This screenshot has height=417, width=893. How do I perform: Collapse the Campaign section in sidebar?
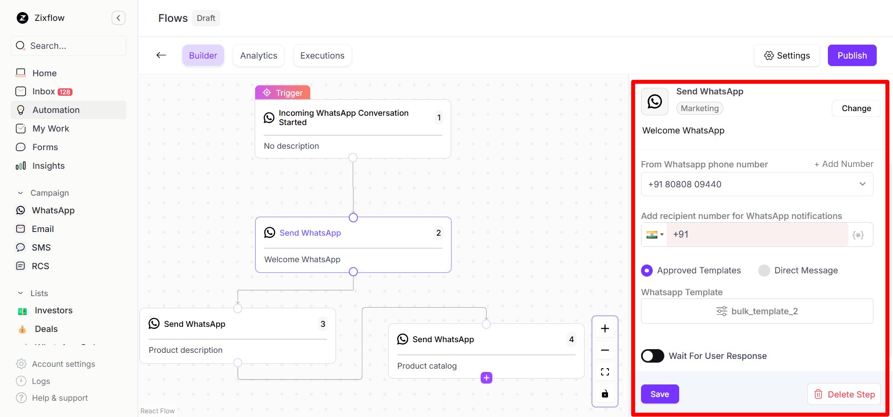[x=20, y=193]
